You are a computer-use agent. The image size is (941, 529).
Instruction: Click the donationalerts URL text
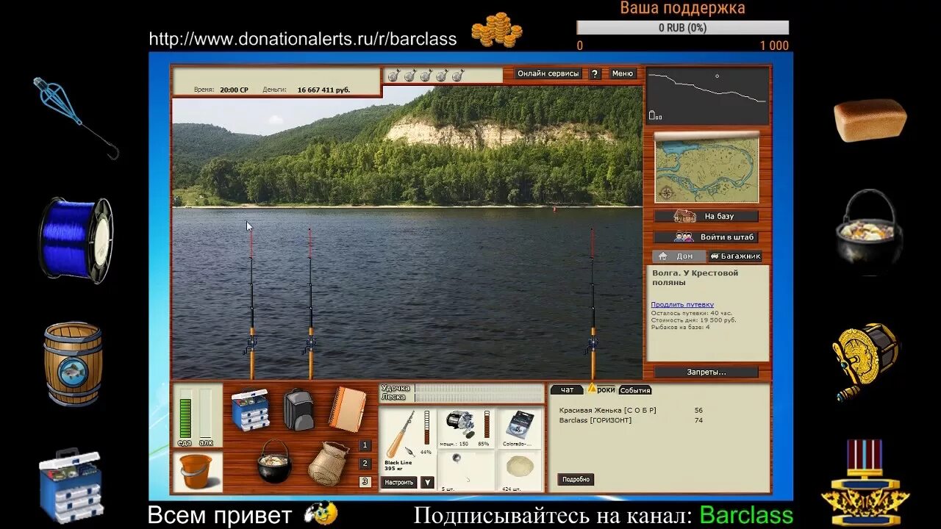click(303, 39)
